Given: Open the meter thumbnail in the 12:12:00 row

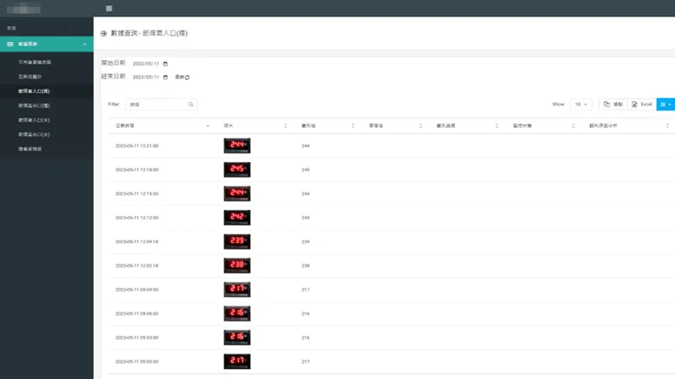Looking at the screenshot, I should coord(237,218).
